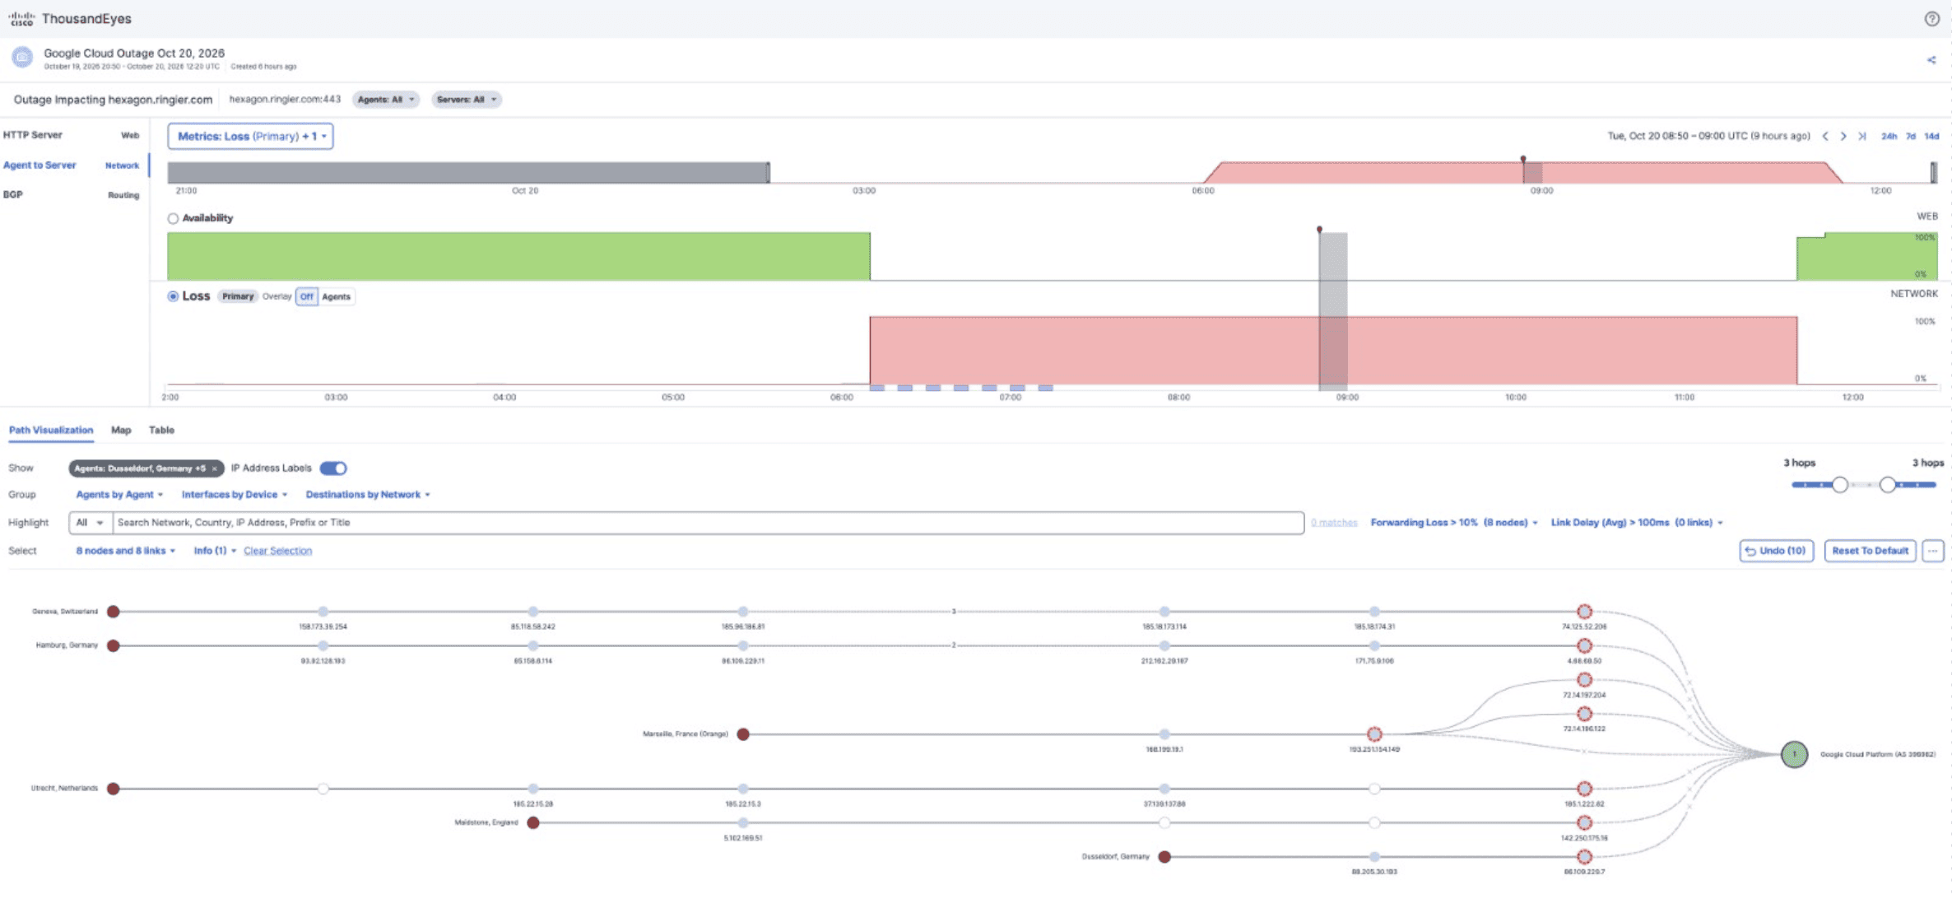Image resolution: width=1952 pixels, height=899 pixels.
Task: Set the overlay to Agents
Action: click(336, 296)
